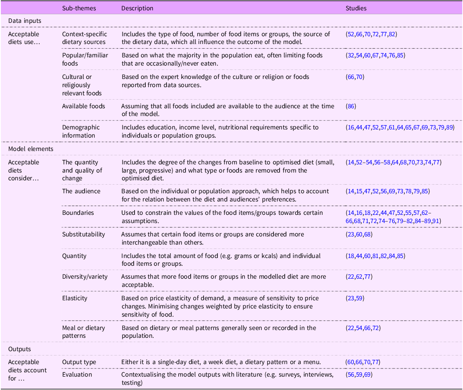Click the Elasticity description about price elasticity
This screenshot has height=390, width=463.
point(220,306)
